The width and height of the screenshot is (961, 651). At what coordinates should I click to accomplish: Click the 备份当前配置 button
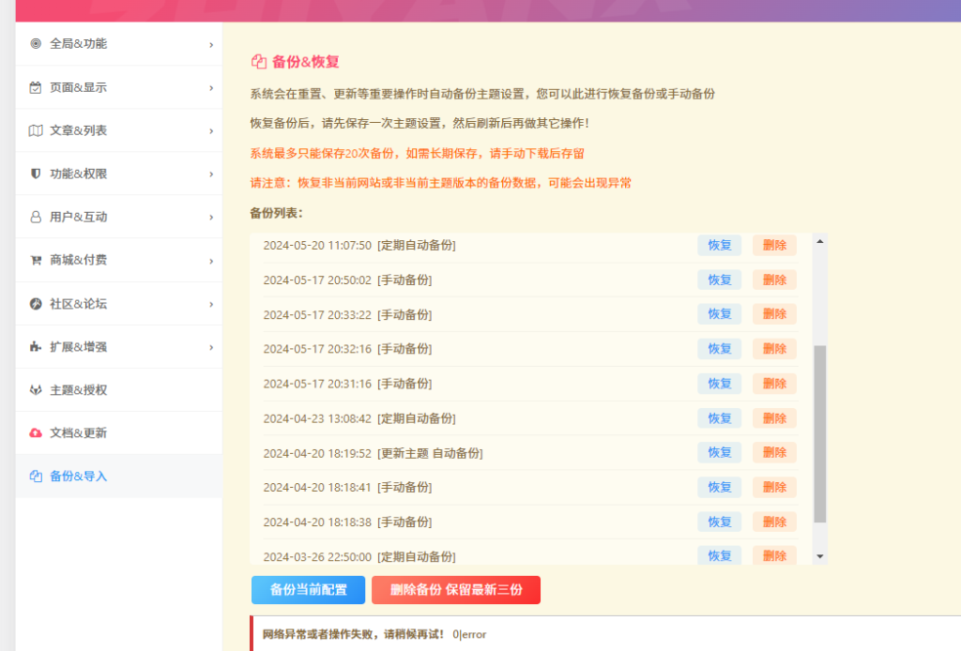coord(308,590)
